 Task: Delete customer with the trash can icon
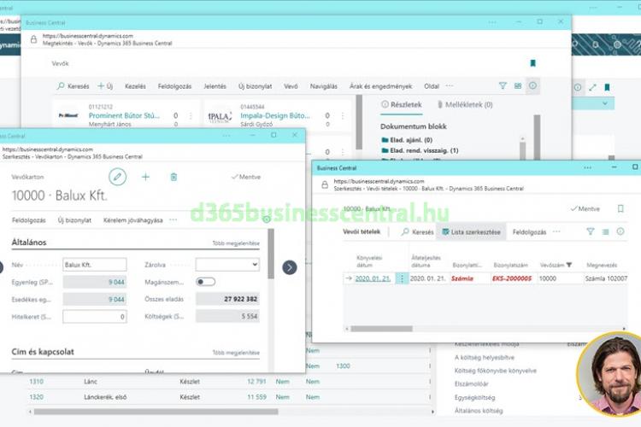click(x=173, y=176)
